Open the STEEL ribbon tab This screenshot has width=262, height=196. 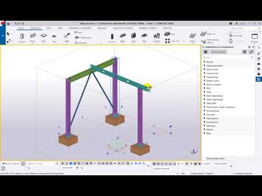21,28
